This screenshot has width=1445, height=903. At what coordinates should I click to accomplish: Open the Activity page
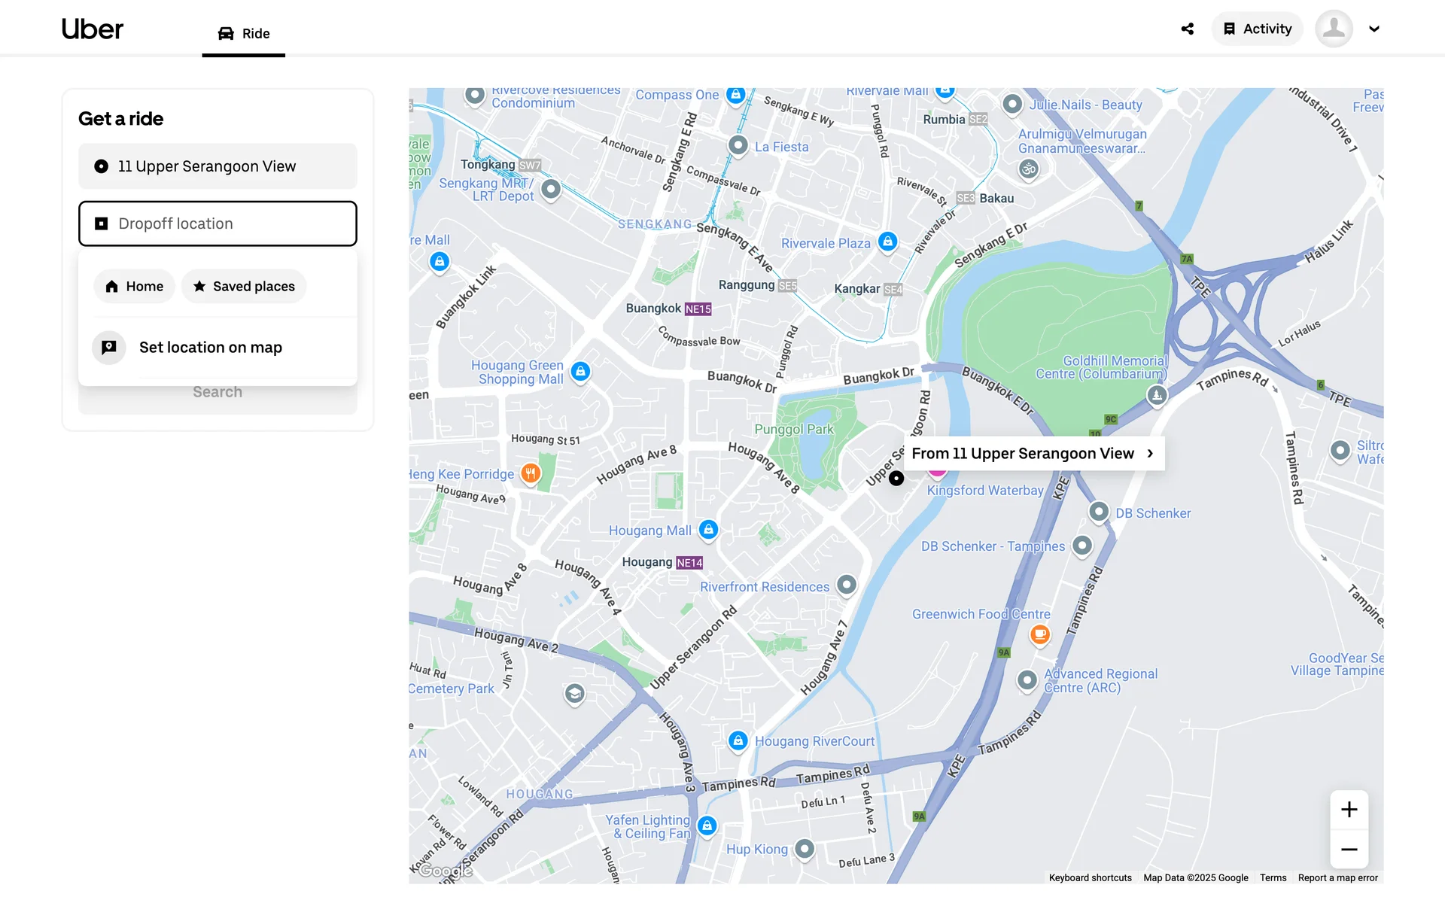tap(1257, 29)
